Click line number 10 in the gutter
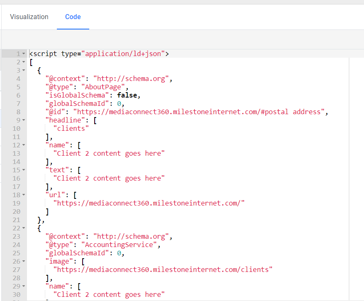This screenshot has height=301, width=364. pos(17,128)
